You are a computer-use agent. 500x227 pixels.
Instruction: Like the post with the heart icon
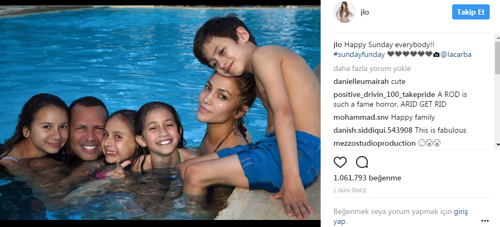pos(340,163)
